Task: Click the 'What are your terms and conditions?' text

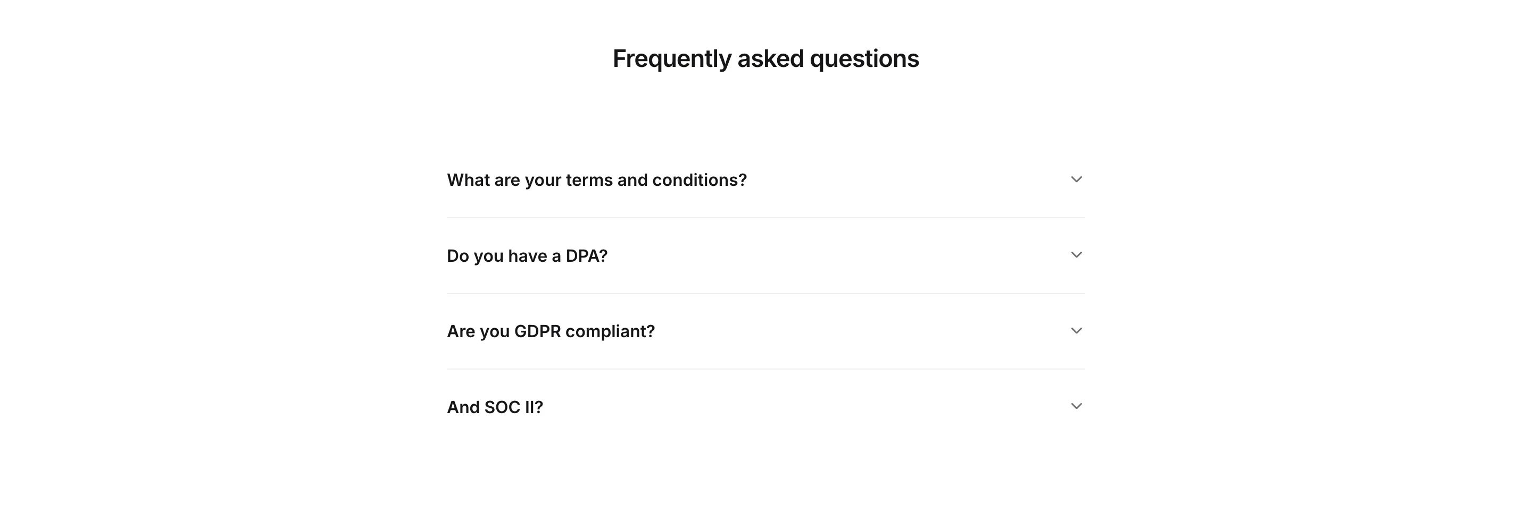Action: click(597, 179)
